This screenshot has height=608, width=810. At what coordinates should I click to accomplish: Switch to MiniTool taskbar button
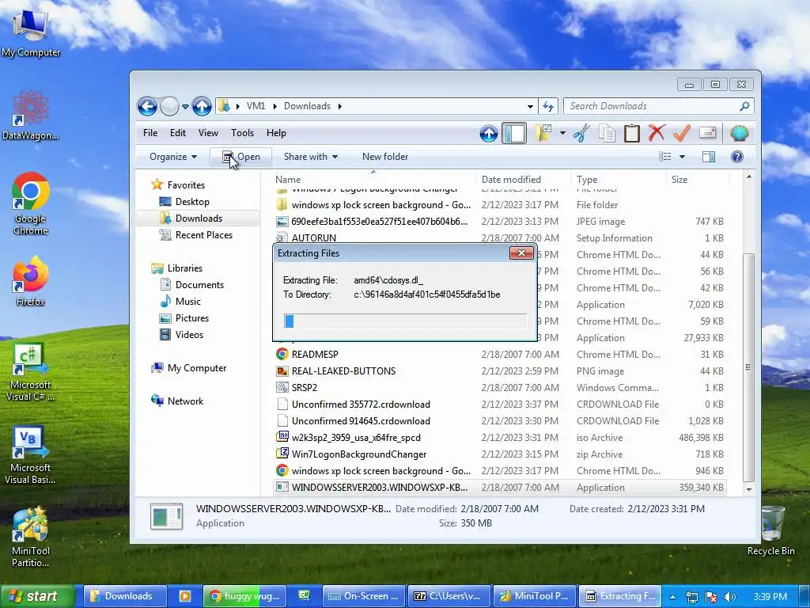(534, 596)
